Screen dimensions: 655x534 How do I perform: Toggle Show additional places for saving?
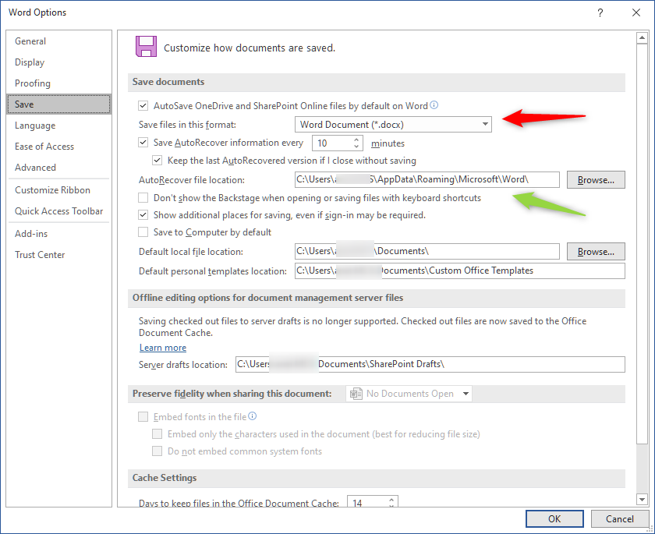(x=143, y=215)
